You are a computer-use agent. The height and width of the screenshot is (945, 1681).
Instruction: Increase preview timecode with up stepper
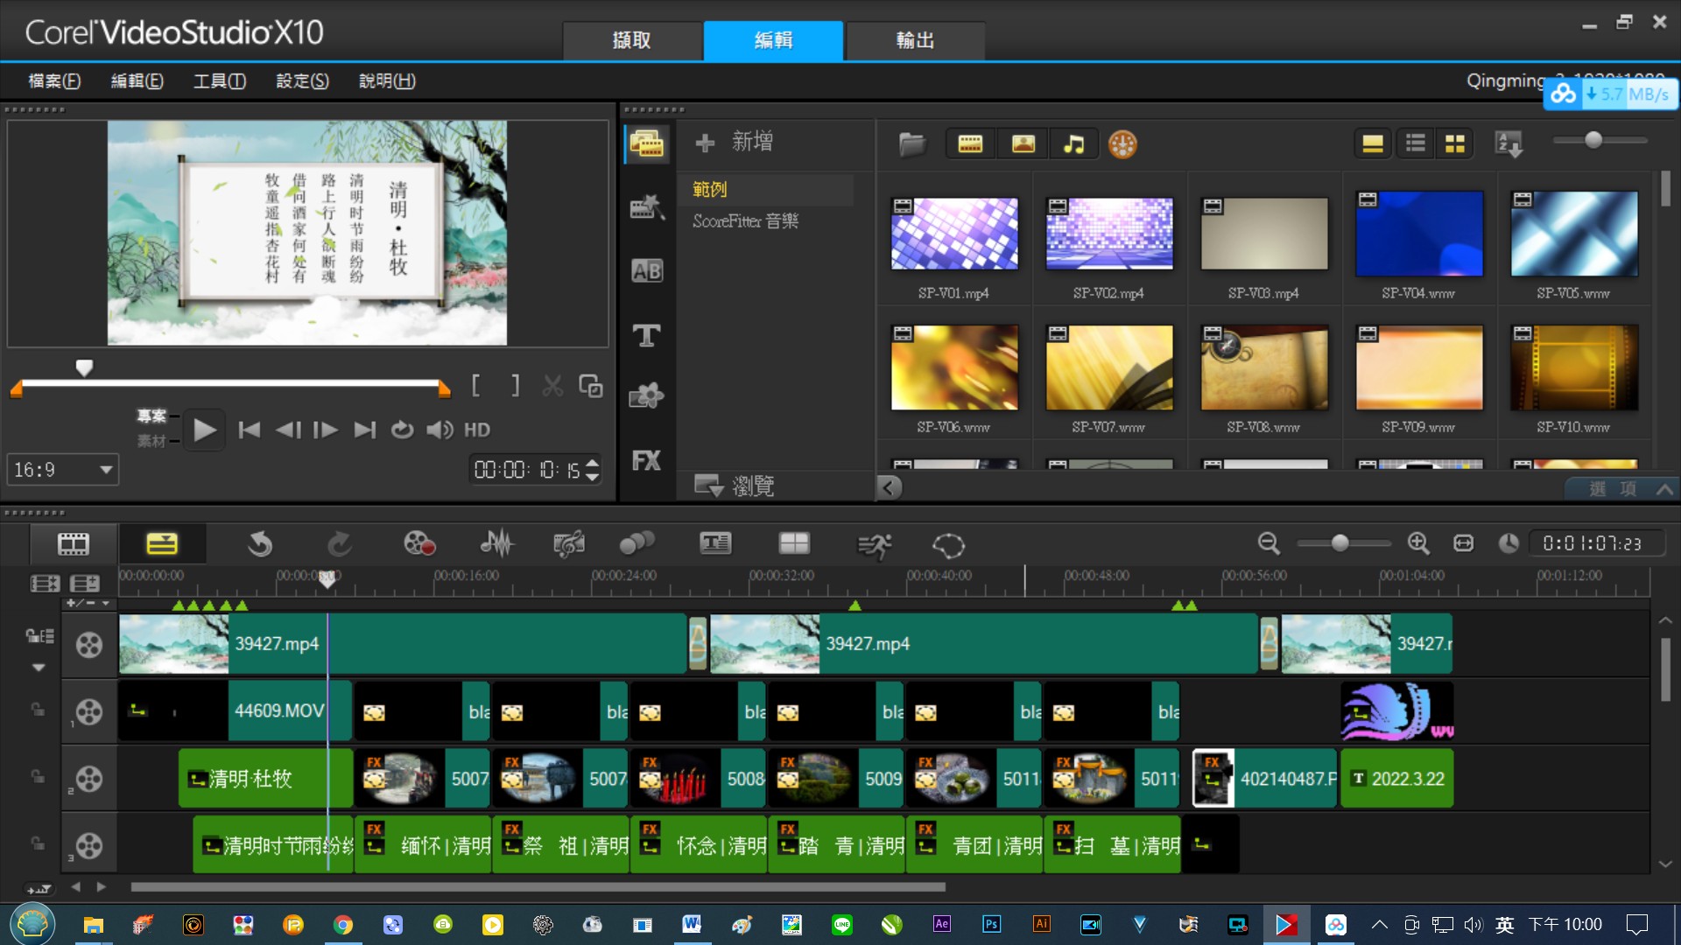click(x=593, y=463)
